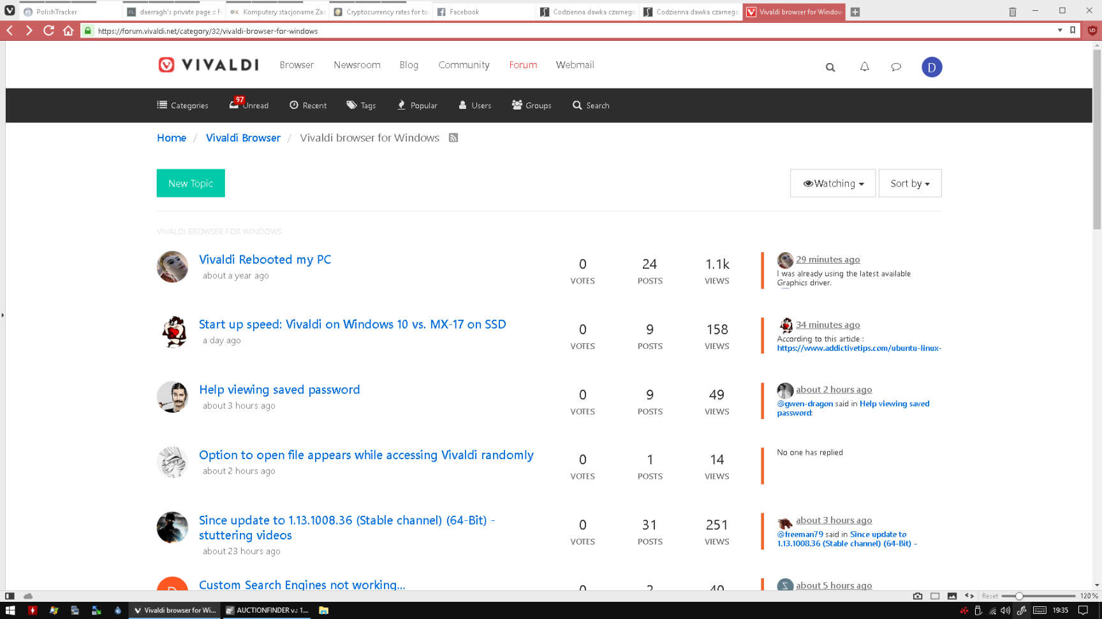Switch to Cryptocurrency rates tab
1102x619 pixels.
pyautogui.click(x=381, y=11)
